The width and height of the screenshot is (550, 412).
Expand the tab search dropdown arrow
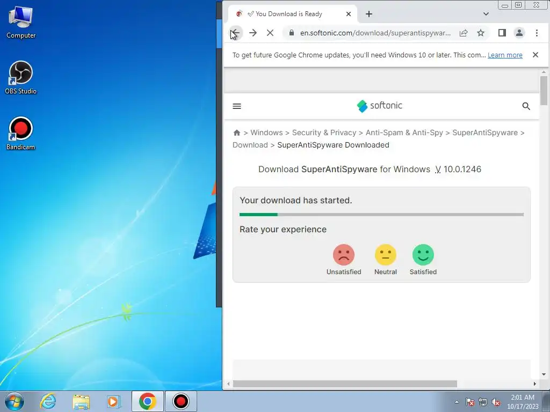[486, 14]
